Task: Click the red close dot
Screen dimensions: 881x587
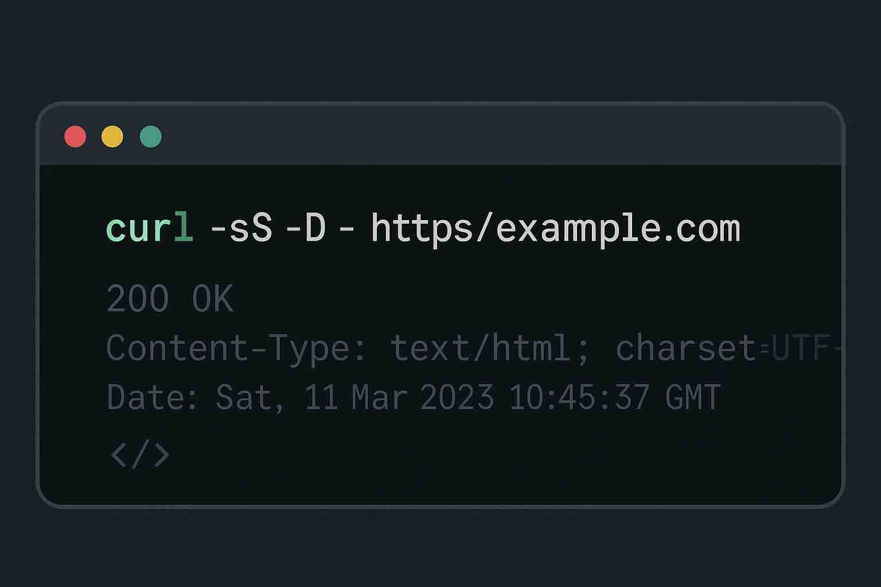Action: [x=75, y=137]
